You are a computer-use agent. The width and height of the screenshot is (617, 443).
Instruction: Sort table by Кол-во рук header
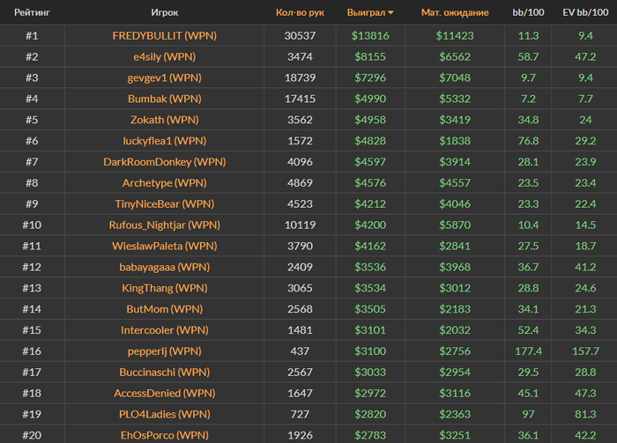point(300,12)
